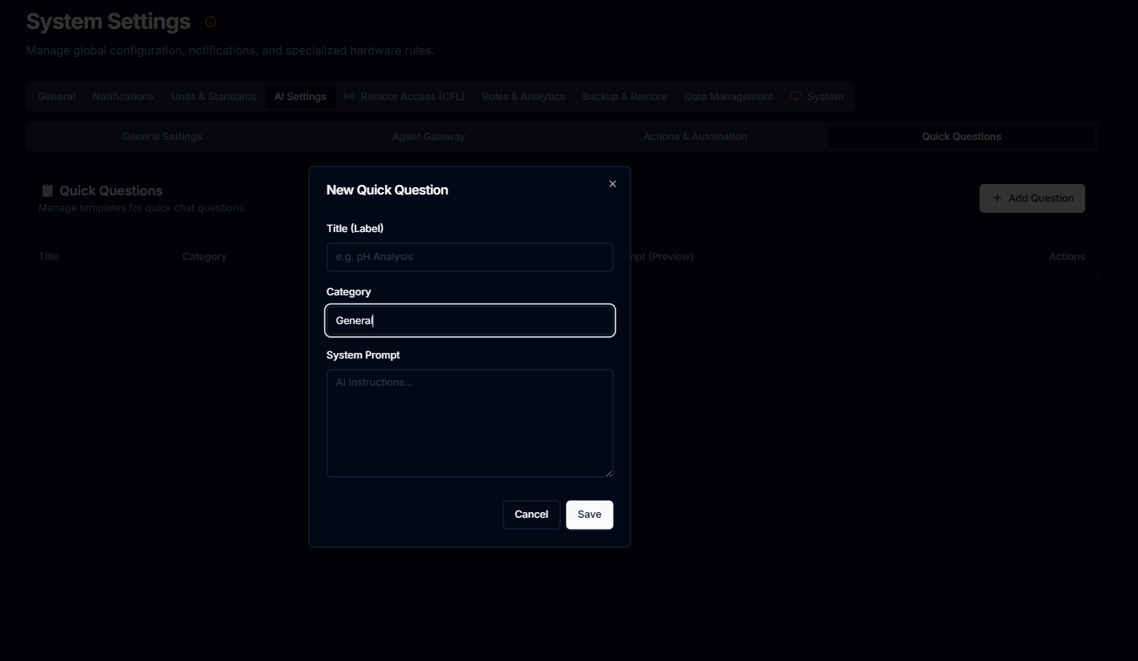The height and width of the screenshot is (661, 1138).
Task: Switch to Roles & Analytics tab
Action: coord(523,97)
